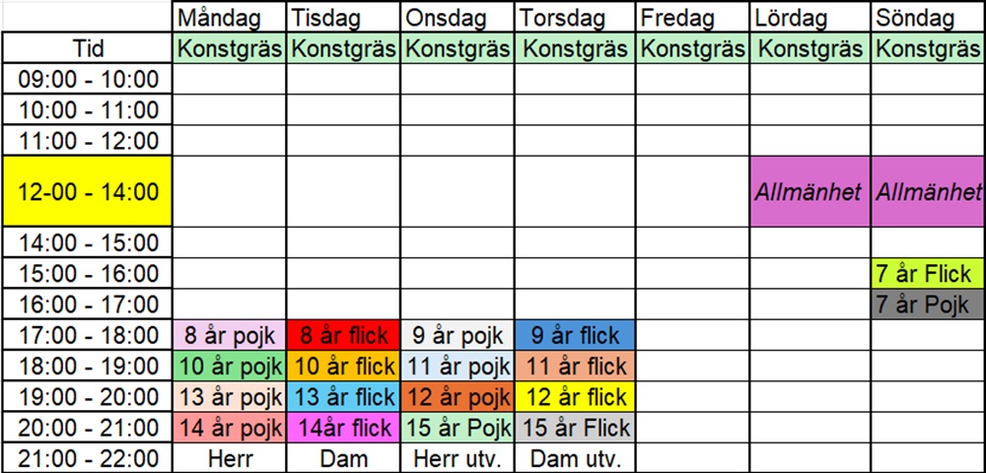Select the magenta 14år flick cell
This screenshot has width=986, height=473.
click(343, 429)
